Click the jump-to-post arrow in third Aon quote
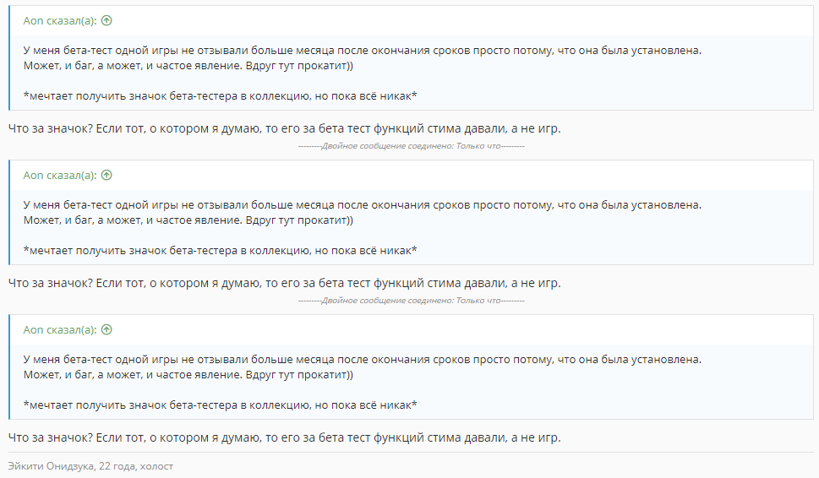Image resolution: width=819 pixels, height=478 pixels. pyautogui.click(x=106, y=330)
